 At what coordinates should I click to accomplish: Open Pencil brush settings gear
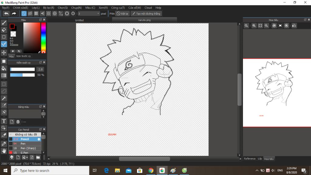tap(39, 139)
